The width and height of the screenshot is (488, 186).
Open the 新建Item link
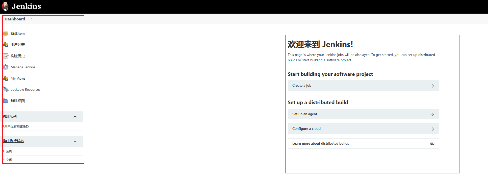tap(18, 34)
